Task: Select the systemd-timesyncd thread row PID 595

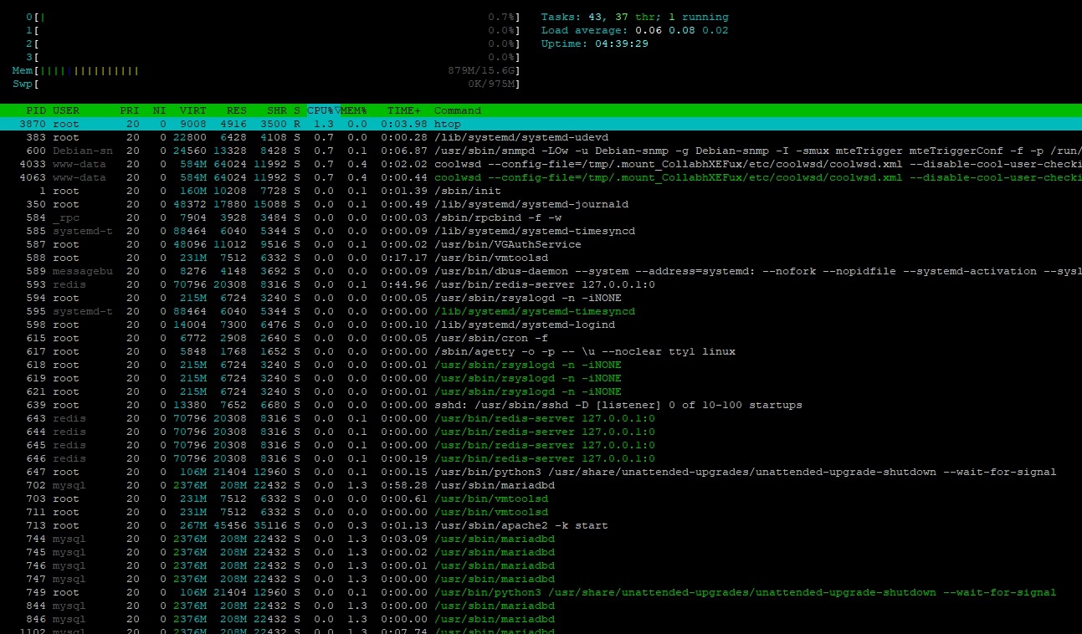Action: [x=541, y=311]
